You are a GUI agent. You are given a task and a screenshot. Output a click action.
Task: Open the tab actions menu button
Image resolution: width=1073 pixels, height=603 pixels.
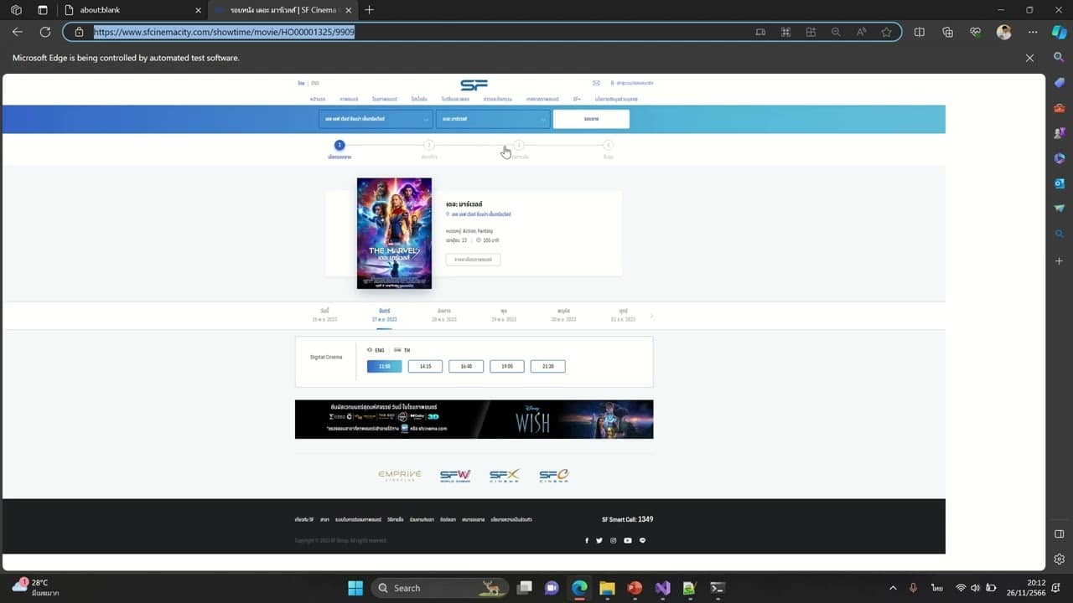[42, 10]
